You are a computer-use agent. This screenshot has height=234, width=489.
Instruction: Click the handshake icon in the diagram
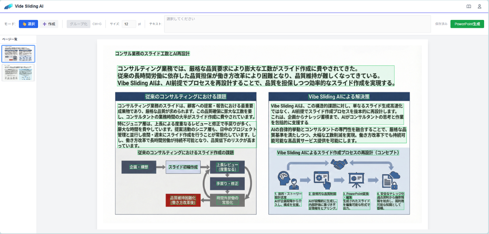click(x=338, y=164)
